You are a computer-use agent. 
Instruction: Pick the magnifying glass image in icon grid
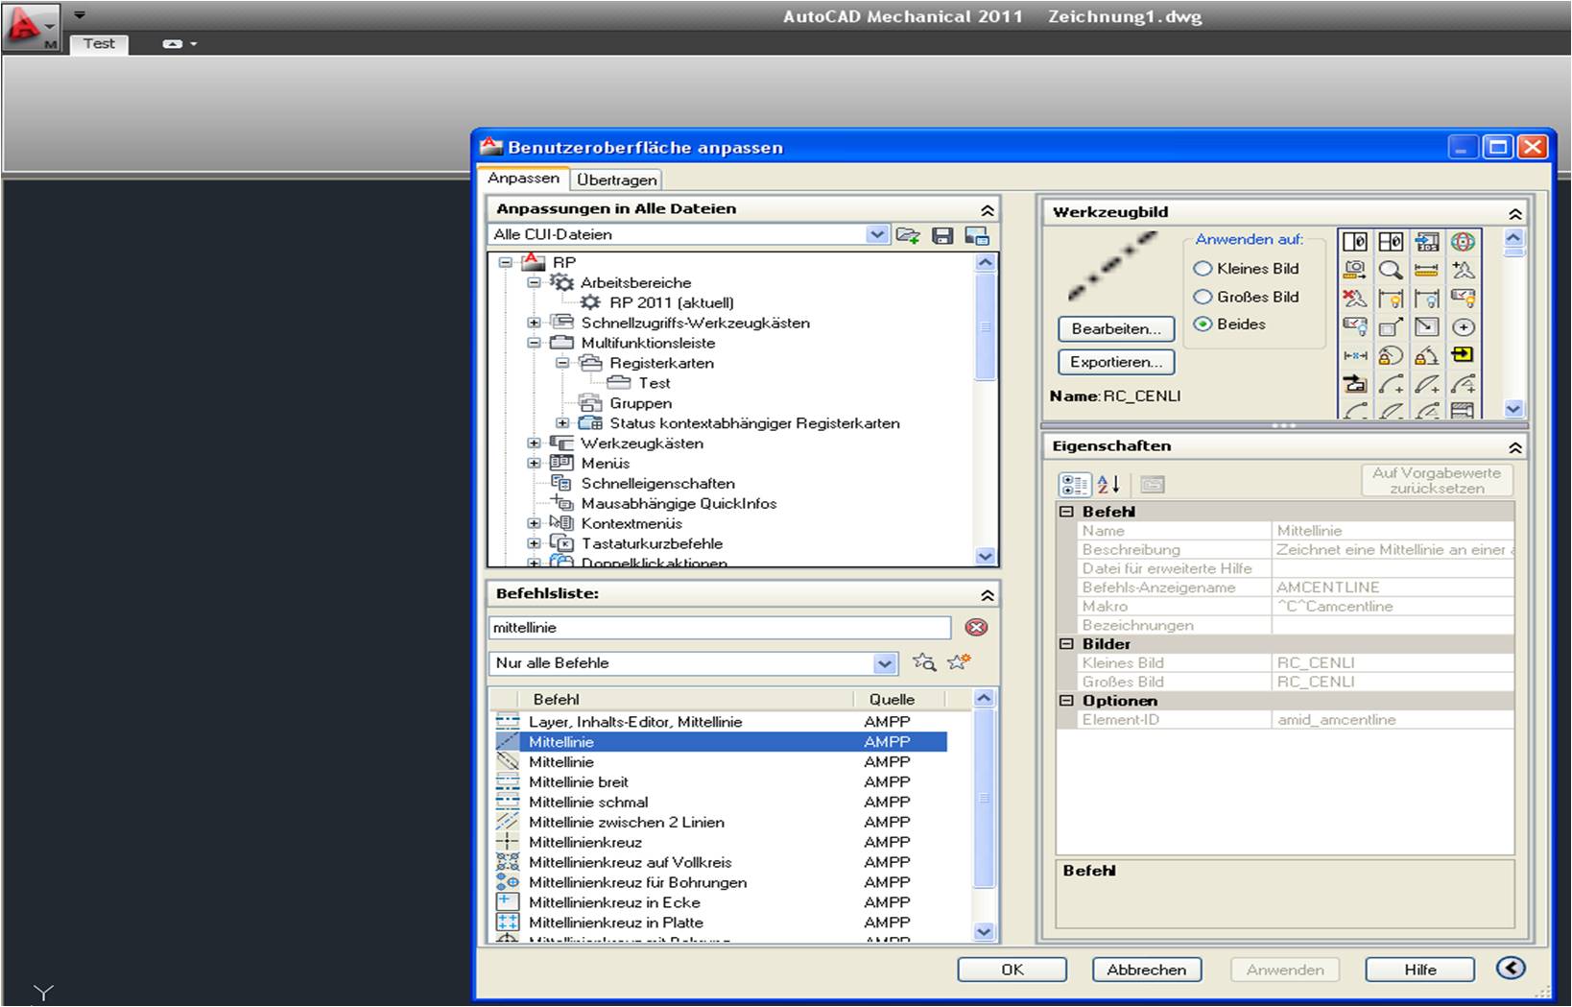pos(1391,270)
